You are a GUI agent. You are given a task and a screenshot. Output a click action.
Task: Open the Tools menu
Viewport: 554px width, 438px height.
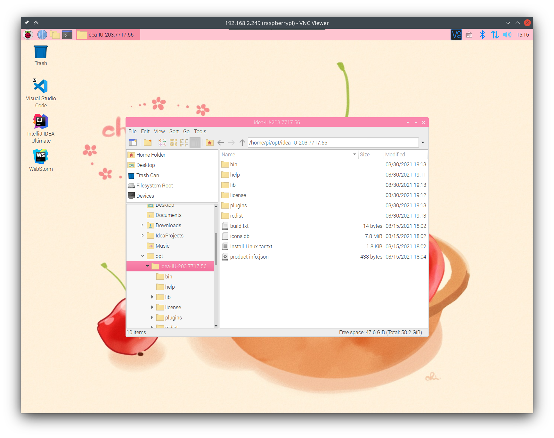pos(200,131)
